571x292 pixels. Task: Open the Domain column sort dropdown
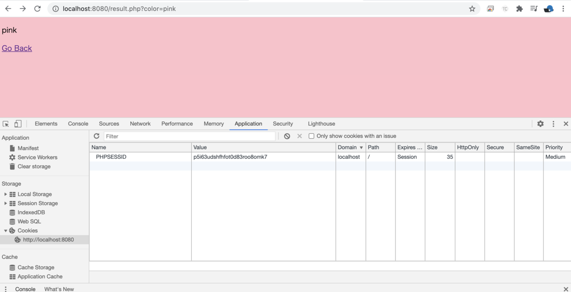pos(361,147)
